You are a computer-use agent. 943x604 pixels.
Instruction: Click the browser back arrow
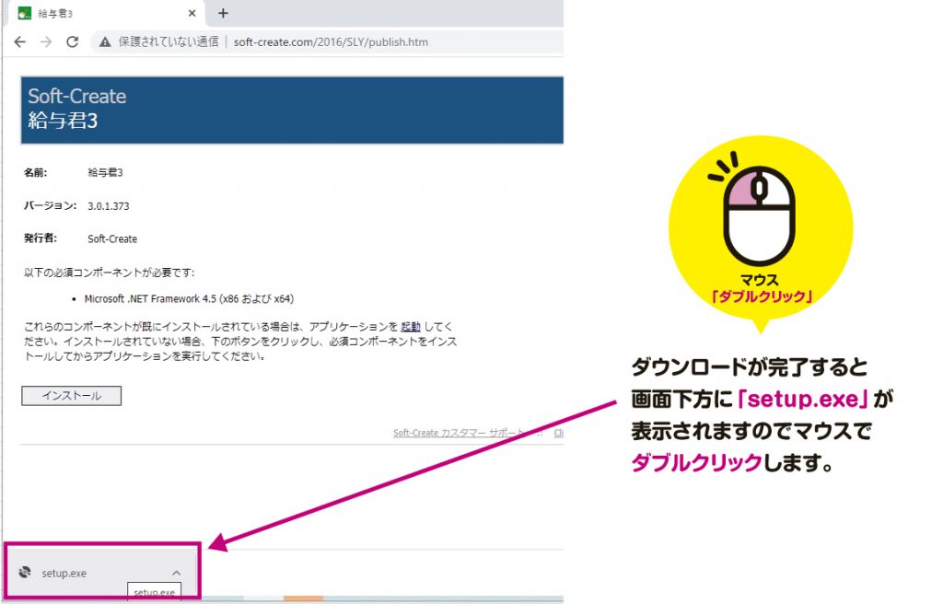(20, 42)
